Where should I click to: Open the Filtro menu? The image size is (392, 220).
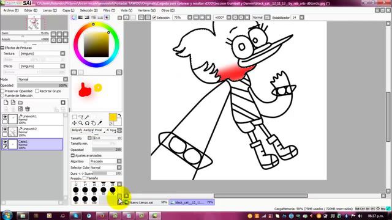click(x=109, y=10)
